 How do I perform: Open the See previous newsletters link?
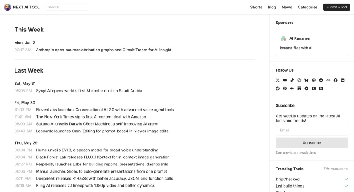click(x=296, y=152)
